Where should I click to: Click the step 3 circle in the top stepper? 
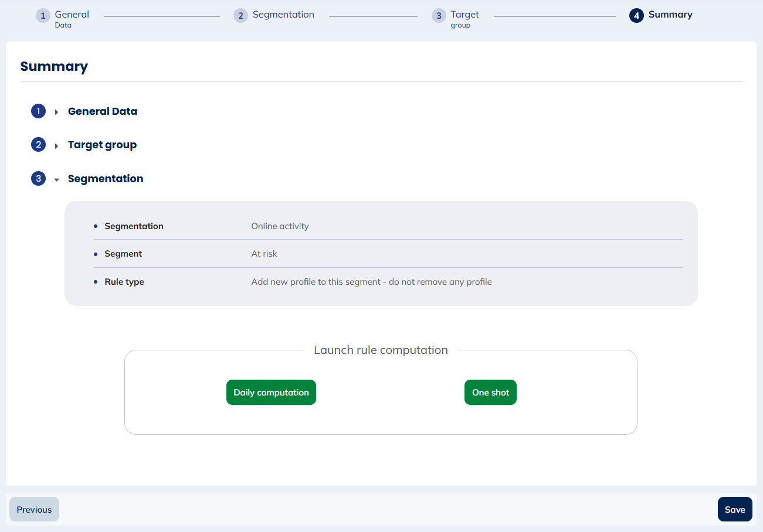[x=439, y=16]
